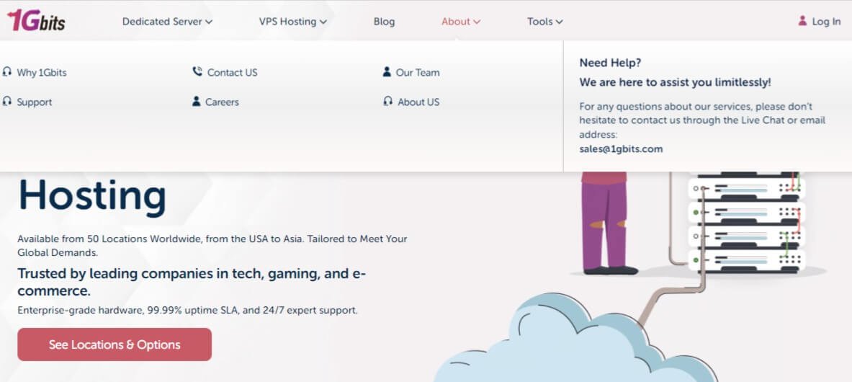Expand the Tools chevron

click(559, 22)
